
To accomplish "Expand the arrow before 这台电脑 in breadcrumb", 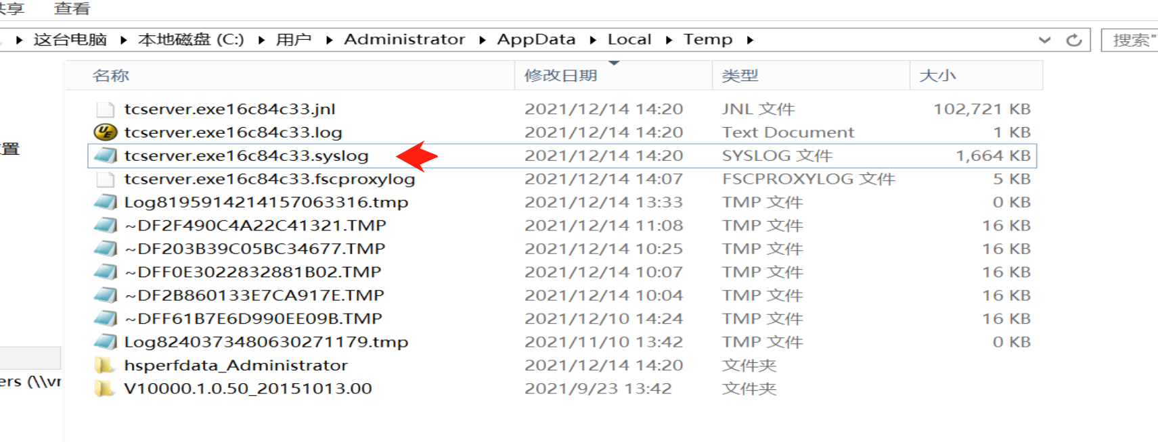I will click(x=19, y=40).
